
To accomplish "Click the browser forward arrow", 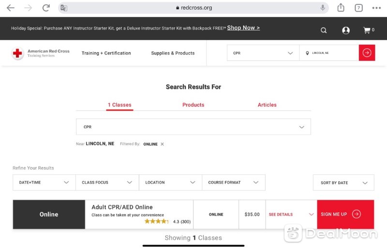I will [x=28, y=8].
